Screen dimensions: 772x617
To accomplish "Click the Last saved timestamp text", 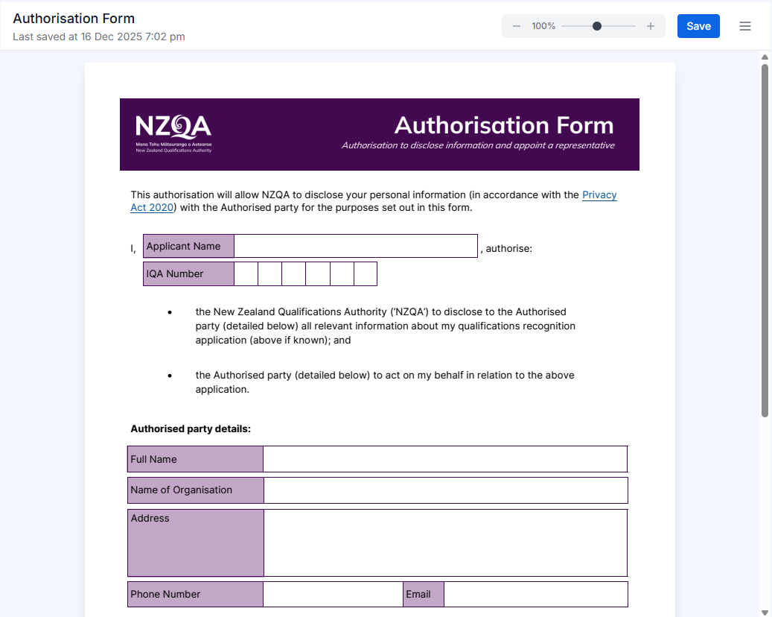I will pos(99,36).
